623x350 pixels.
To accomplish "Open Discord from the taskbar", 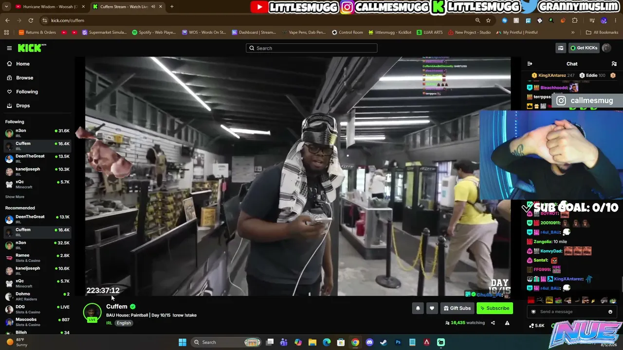I will tap(369, 342).
